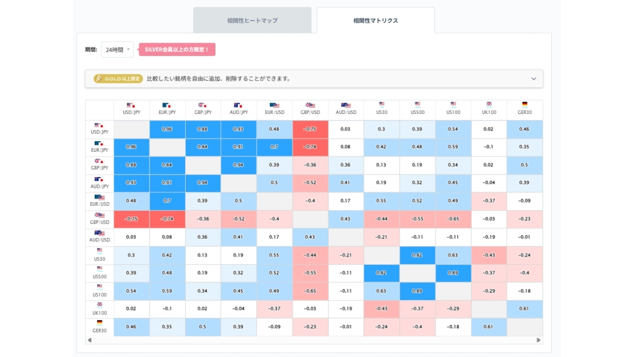
Task: Click the −0.65 cell in US100 row
Action: pos(310,291)
